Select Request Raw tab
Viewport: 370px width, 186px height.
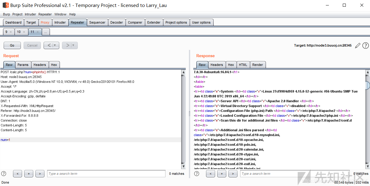click(9, 65)
